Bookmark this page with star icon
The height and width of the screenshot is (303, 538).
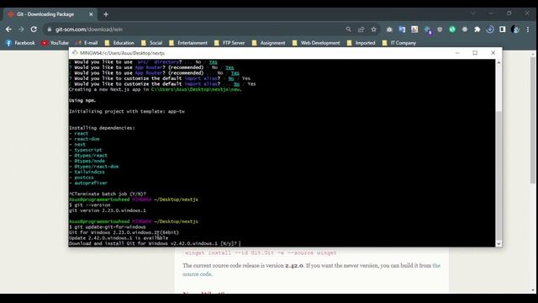[x=373, y=29]
